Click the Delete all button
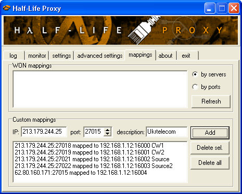 [x=210, y=163]
